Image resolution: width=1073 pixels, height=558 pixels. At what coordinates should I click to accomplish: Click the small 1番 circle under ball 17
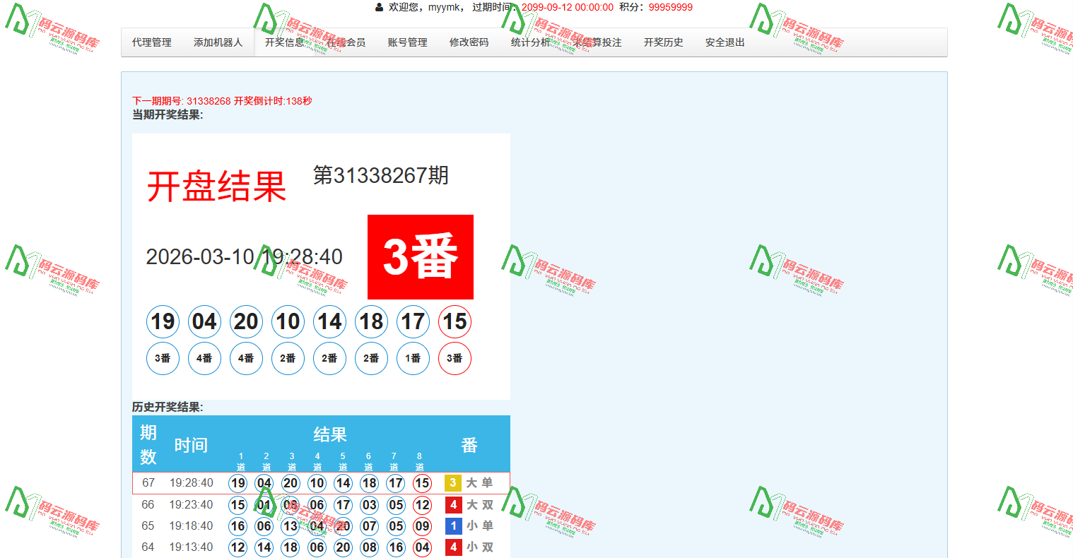pyautogui.click(x=413, y=358)
